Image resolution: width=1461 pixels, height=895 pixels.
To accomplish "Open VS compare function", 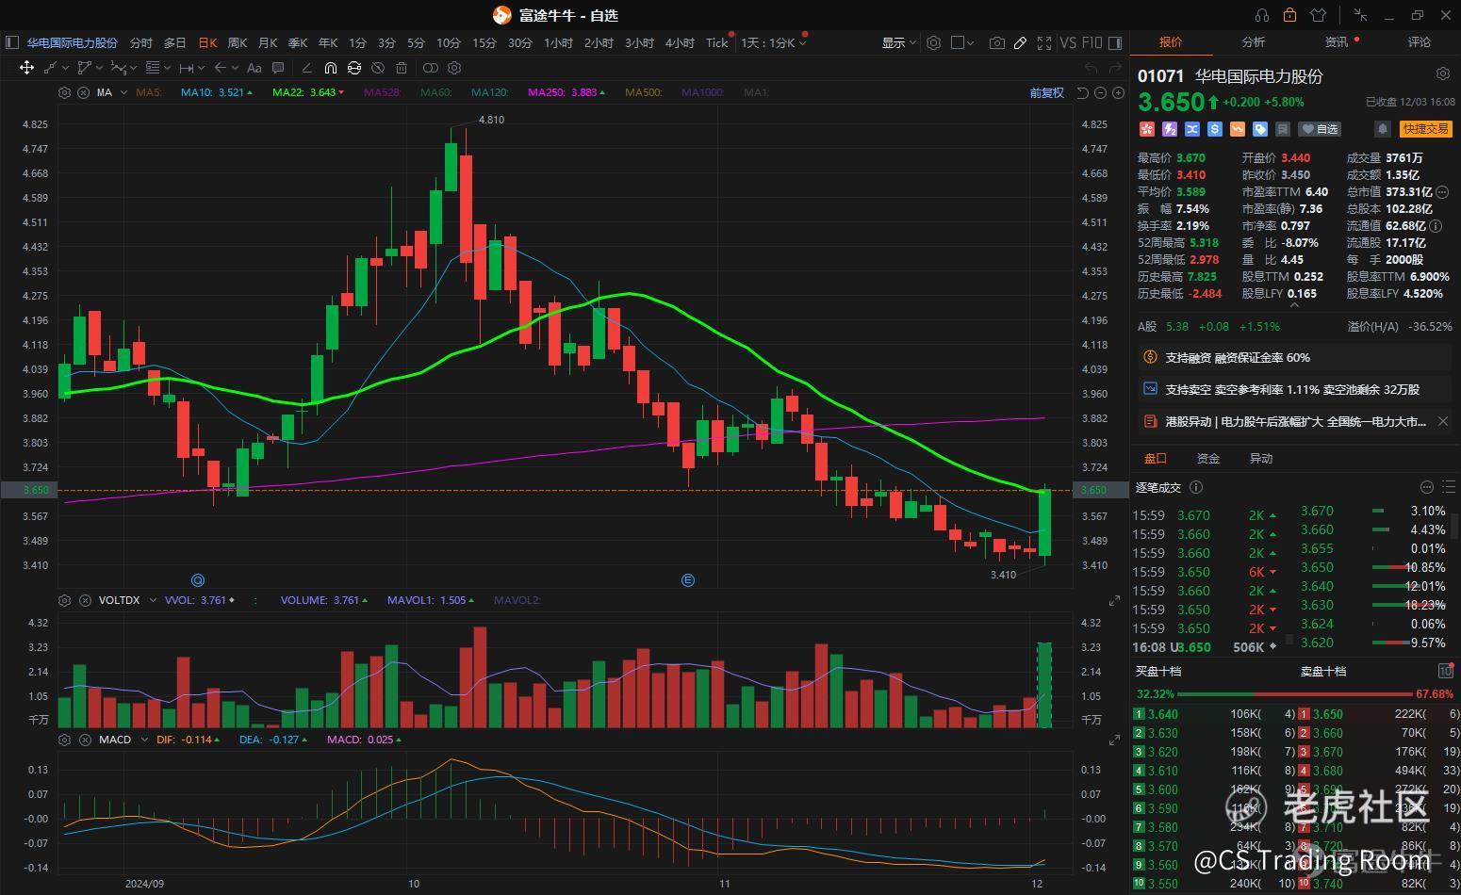I will (1068, 42).
